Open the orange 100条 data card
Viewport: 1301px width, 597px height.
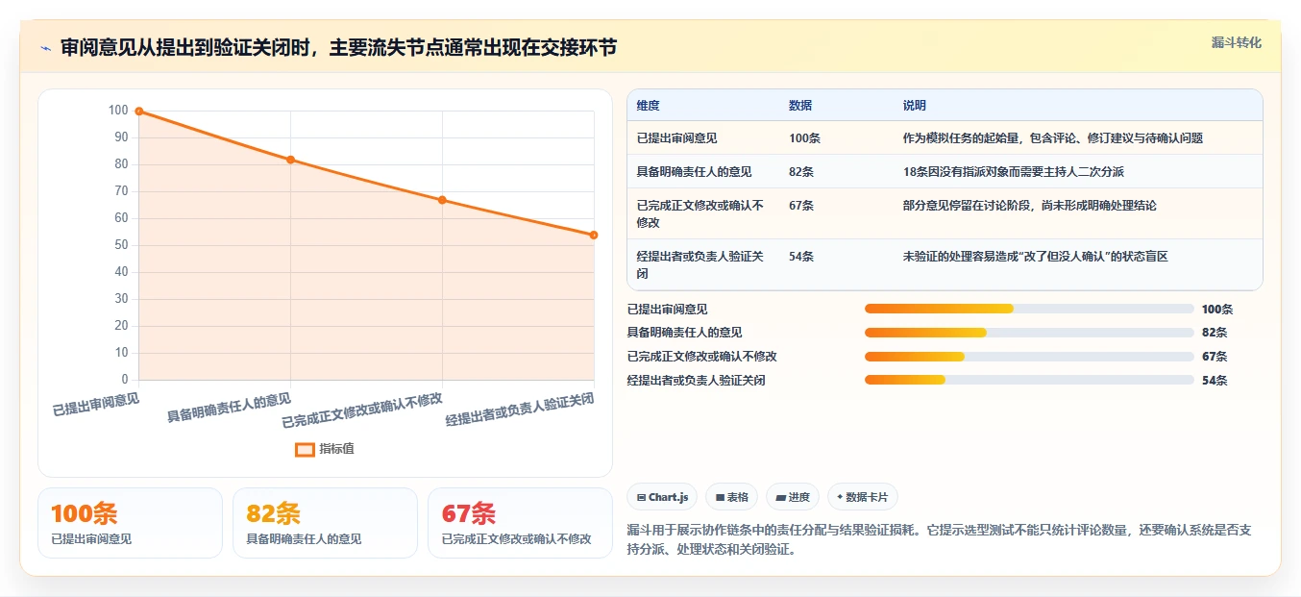pyautogui.click(x=130, y=523)
